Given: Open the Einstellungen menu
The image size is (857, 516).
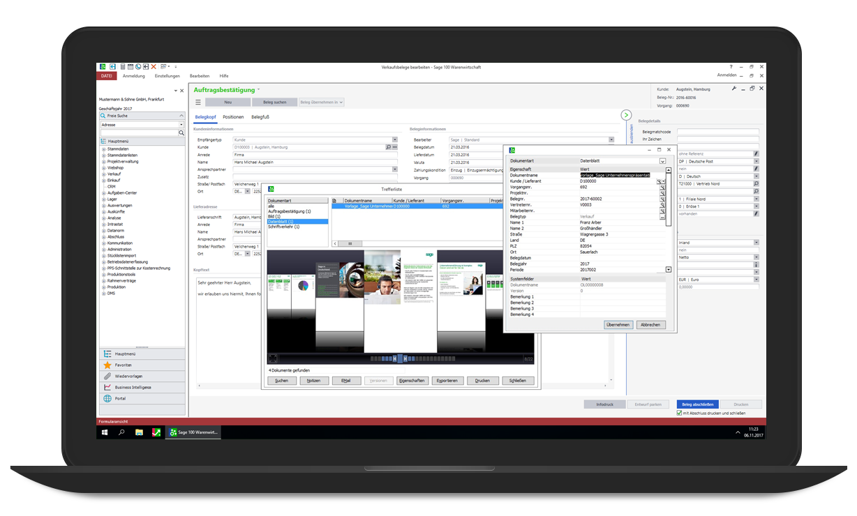Looking at the screenshot, I should pyautogui.click(x=167, y=76).
